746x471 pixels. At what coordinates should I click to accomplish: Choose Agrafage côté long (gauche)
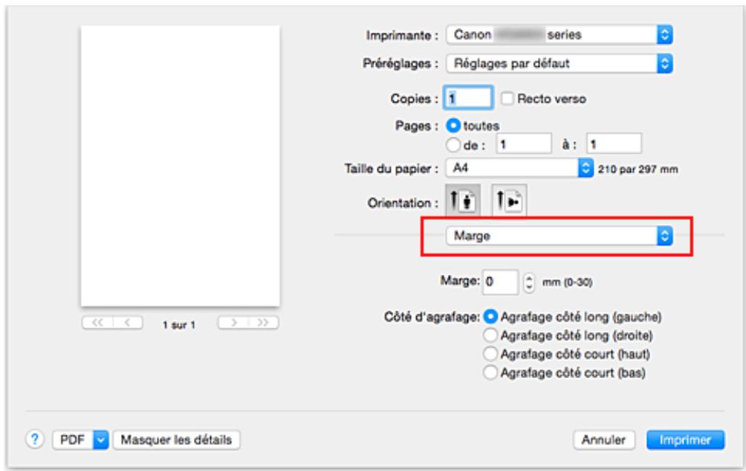490,316
